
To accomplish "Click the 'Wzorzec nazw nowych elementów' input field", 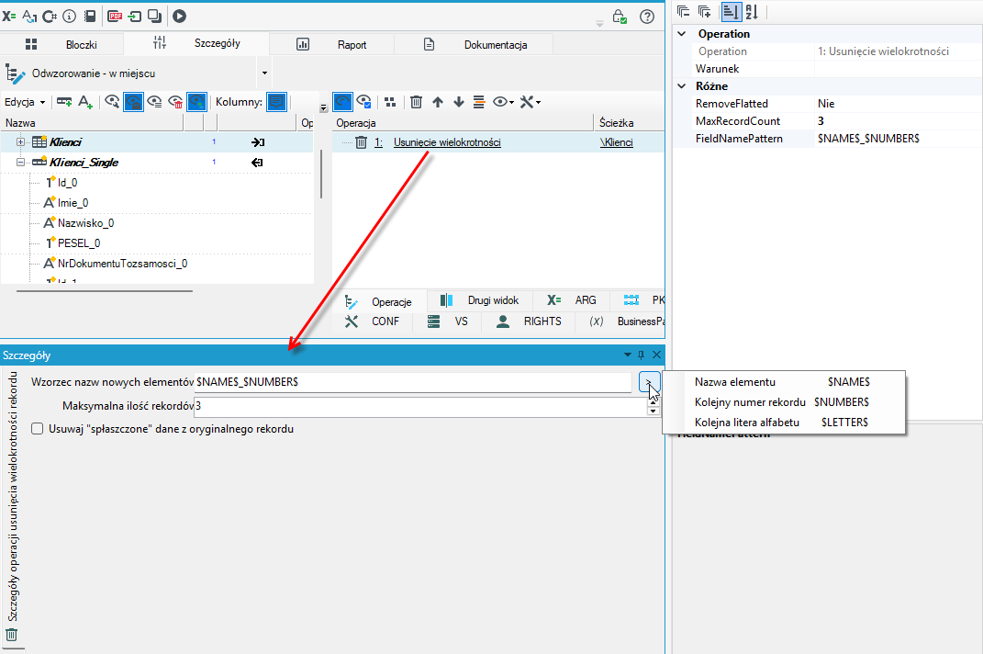I will click(412, 381).
